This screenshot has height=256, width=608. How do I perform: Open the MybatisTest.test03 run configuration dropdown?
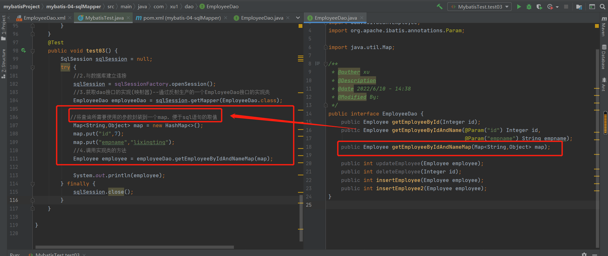click(479, 6)
